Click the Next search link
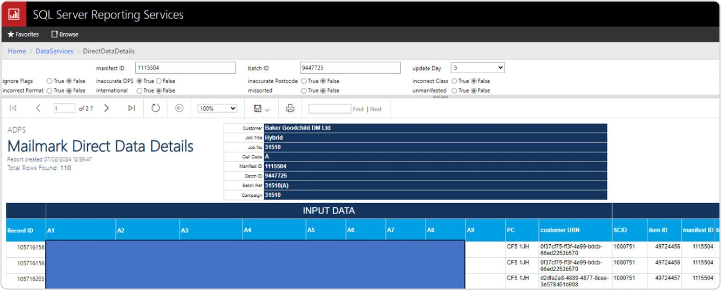Screen dimensions: 721x290 click(376, 109)
